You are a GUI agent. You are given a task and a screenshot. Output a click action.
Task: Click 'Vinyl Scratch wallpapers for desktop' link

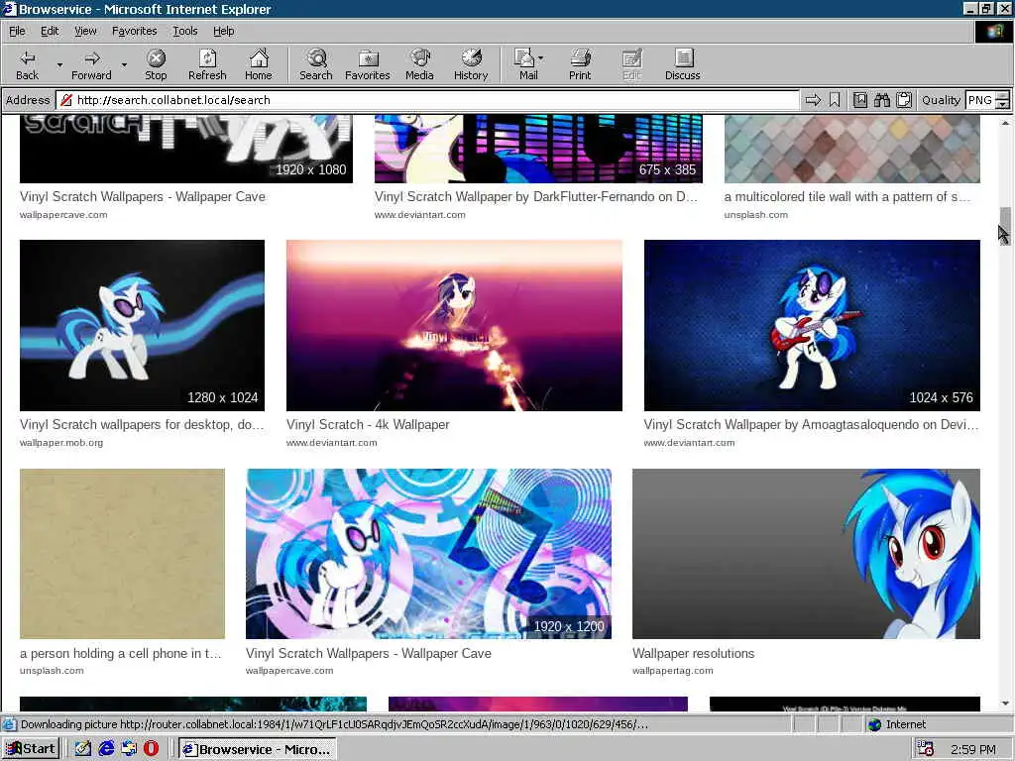pyautogui.click(x=142, y=424)
